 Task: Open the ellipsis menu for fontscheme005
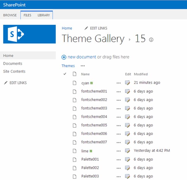[x=119, y=125]
